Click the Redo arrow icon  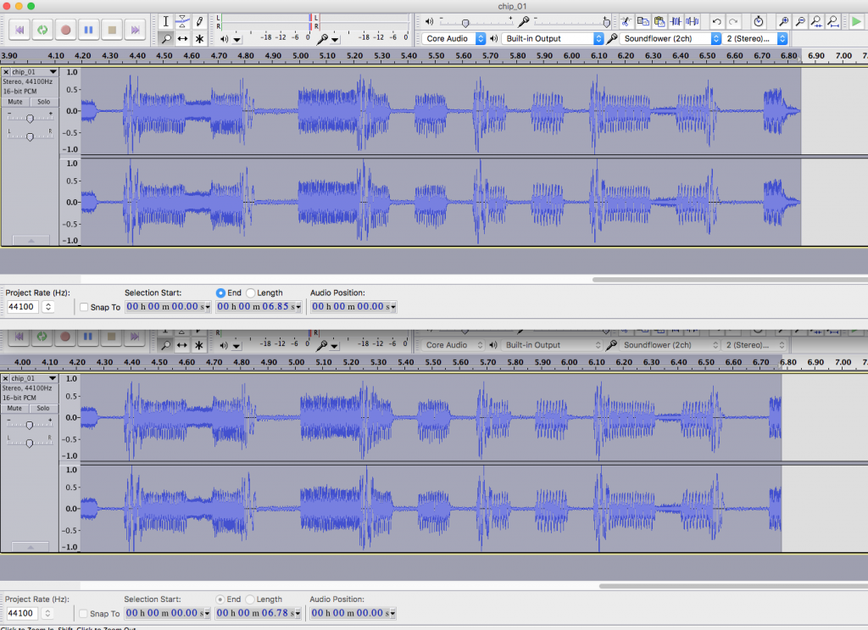pos(733,21)
